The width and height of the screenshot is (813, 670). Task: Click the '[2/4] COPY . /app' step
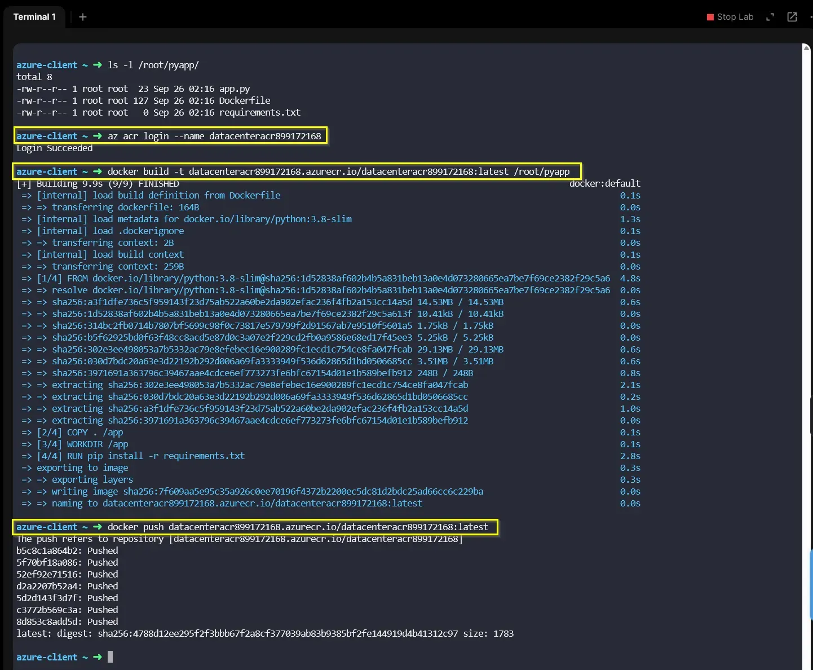pos(72,432)
